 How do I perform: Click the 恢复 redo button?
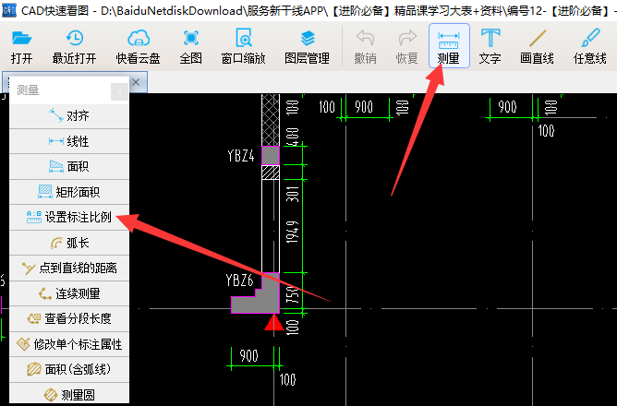point(407,46)
